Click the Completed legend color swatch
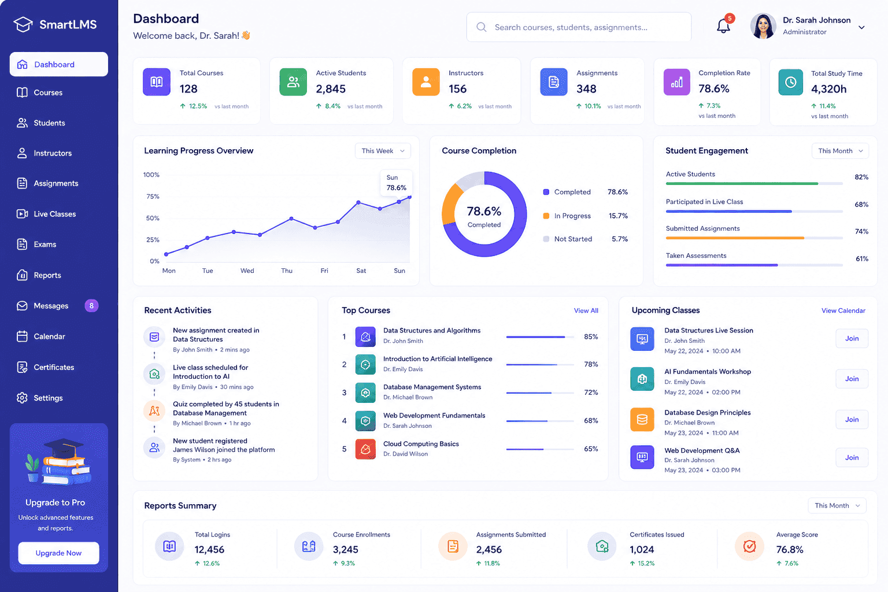Image resolution: width=888 pixels, height=592 pixels. point(546,192)
